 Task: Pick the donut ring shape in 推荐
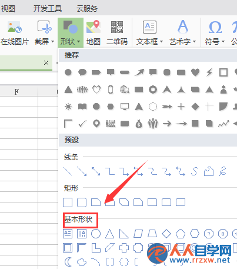click(153, 89)
